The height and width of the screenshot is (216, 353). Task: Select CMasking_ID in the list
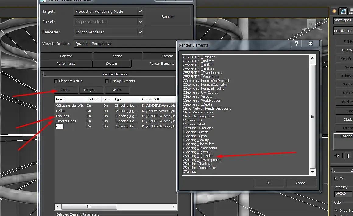tap(192, 120)
